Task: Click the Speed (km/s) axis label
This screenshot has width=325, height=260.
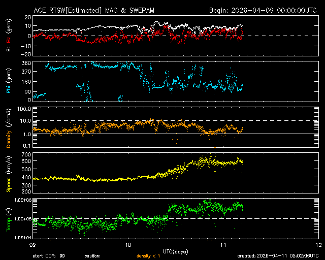Action: 9,173
